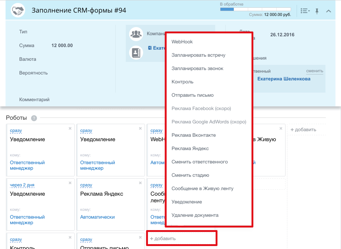Click the contact book avatar icon

pyautogui.click(x=136, y=53)
